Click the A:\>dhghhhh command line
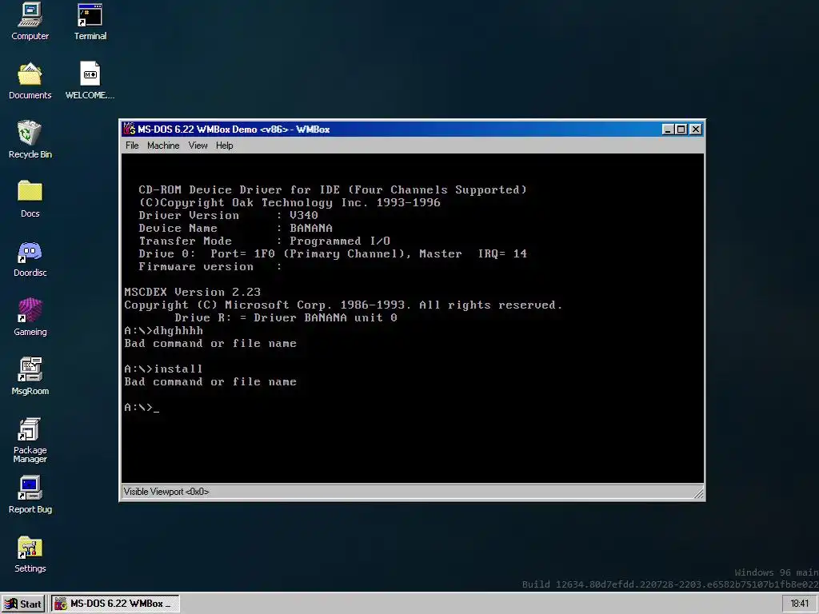819x614 pixels. click(x=163, y=331)
